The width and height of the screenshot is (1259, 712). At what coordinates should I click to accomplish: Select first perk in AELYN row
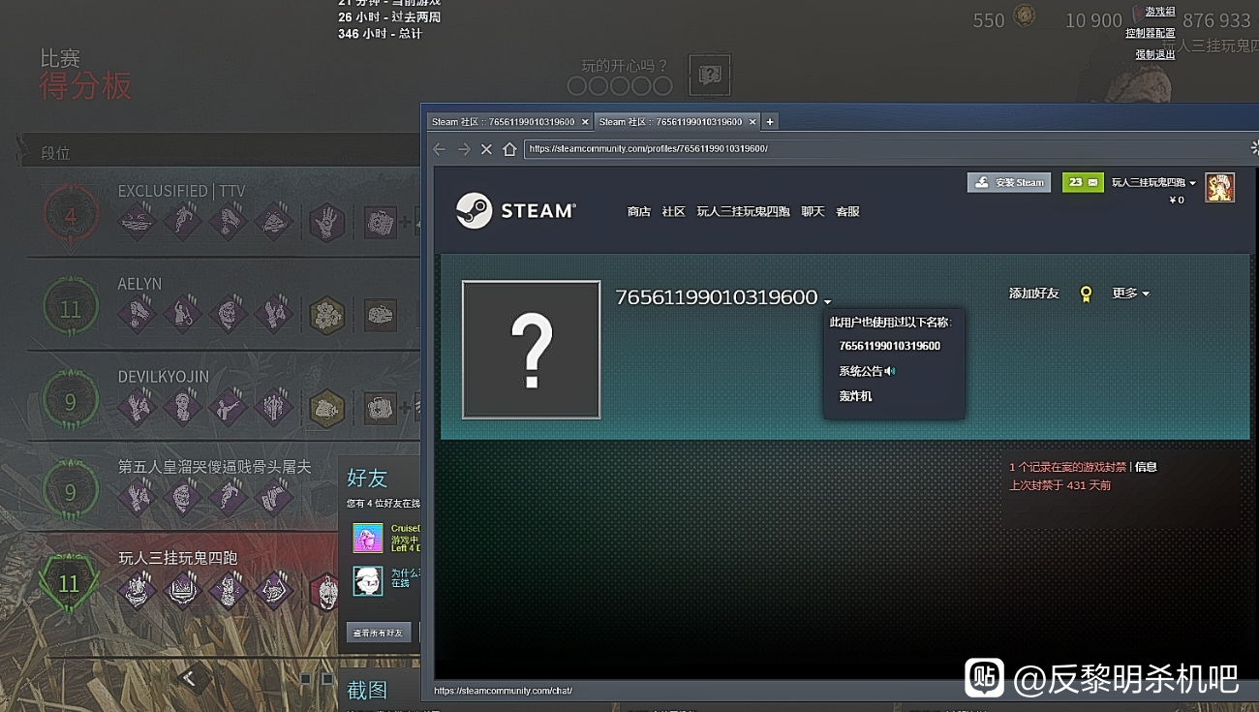pos(137,315)
